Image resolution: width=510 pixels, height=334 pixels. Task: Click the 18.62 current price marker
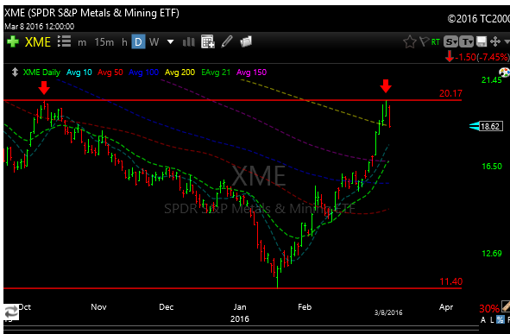coord(491,126)
